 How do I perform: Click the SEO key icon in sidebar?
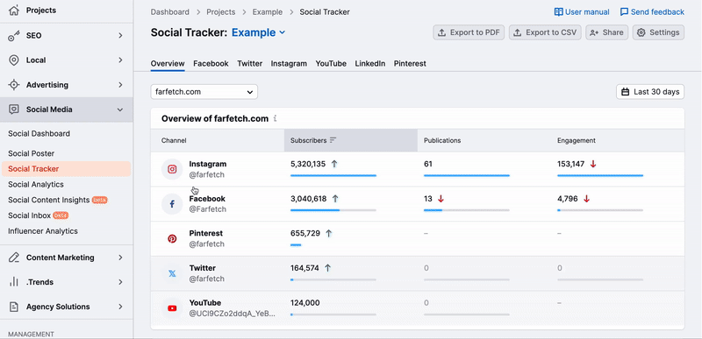tap(14, 35)
